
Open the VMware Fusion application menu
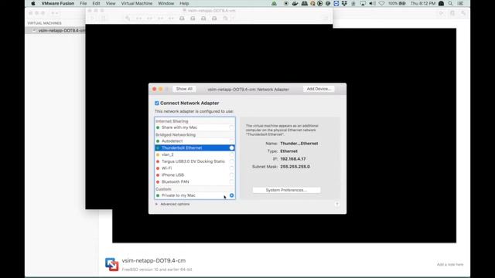point(58,3)
